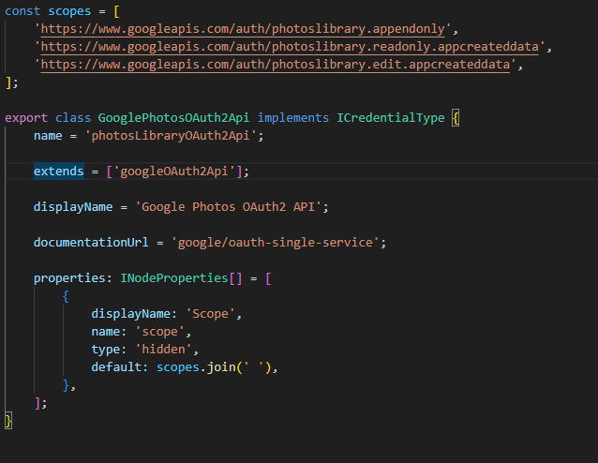
Task: Click the 'properties' property name
Action: pyautogui.click(x=69, y=278)
